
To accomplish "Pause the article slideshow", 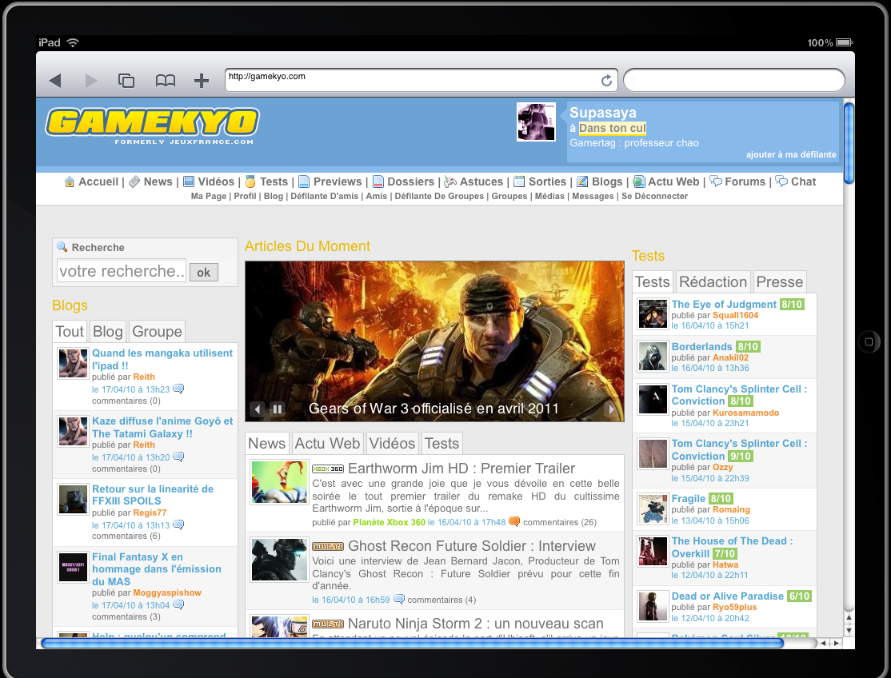I will click(278, 409).
